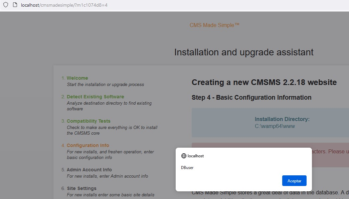Select step 4 Configuration Info
This screenshot has height=199, width=349.
pos(88,145)
